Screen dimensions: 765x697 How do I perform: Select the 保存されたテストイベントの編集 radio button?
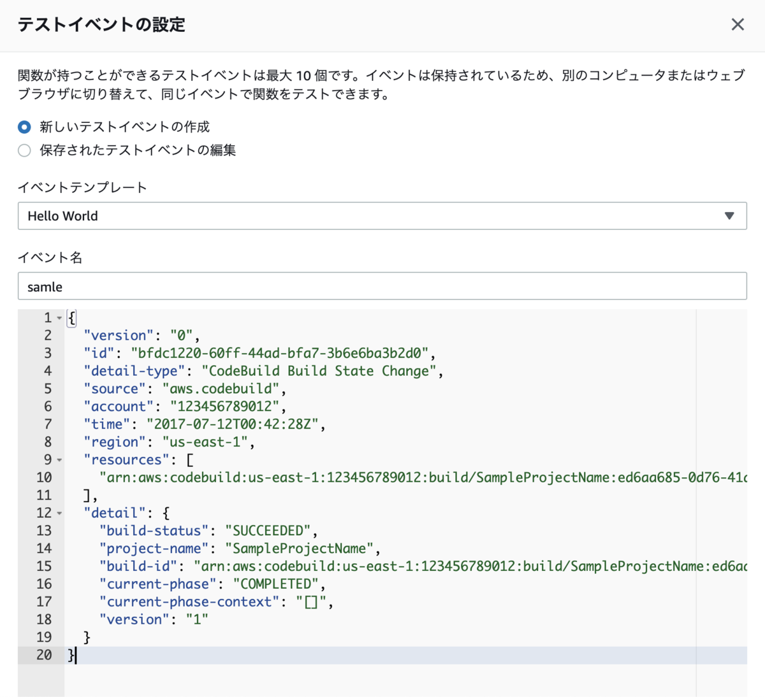24,150
